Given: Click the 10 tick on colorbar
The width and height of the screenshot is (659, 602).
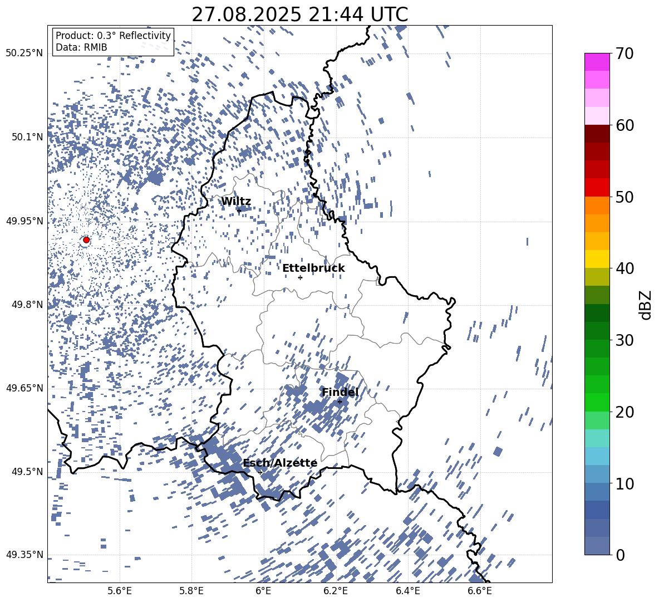Looking at the screenshot, I should pyautogui.click(x=624, y=483).
